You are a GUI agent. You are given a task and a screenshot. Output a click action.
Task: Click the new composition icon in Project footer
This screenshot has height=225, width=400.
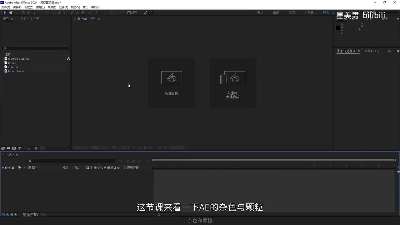pyautogui.click(x=14, y=148)
